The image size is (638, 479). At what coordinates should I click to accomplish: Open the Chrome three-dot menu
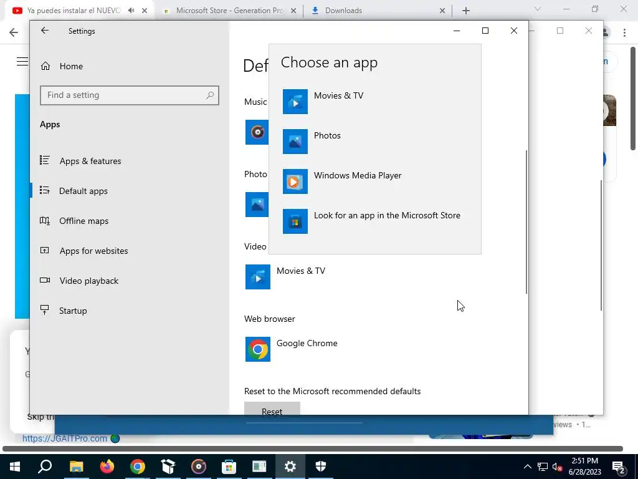(624, 32)
